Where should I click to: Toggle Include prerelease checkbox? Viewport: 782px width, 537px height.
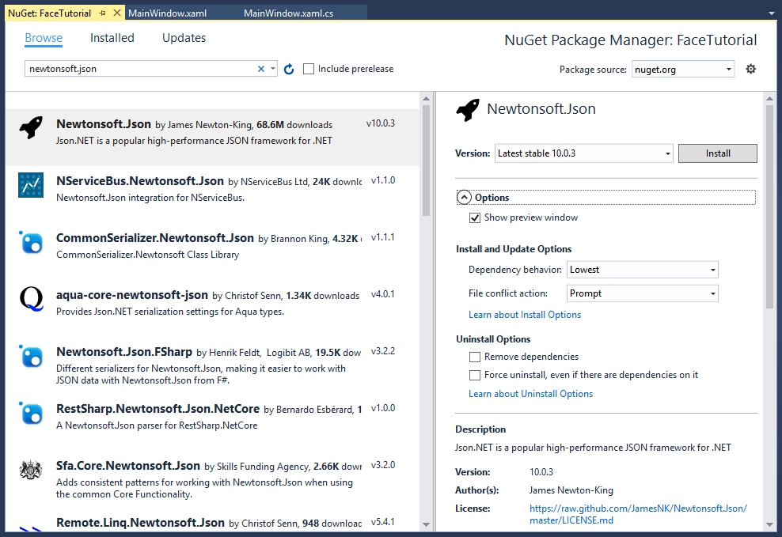[309, 69]
